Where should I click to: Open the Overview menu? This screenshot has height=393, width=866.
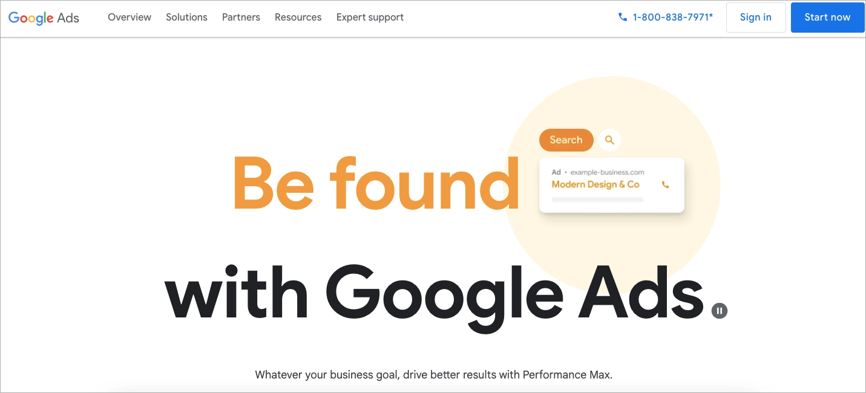tap(130, 17)
